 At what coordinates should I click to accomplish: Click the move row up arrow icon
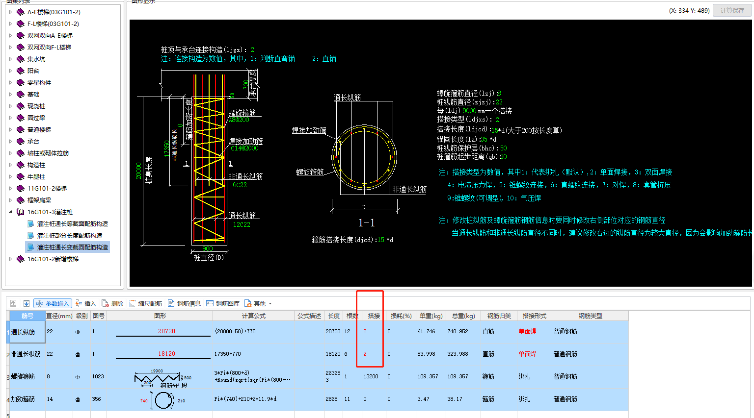pos(13,303)
